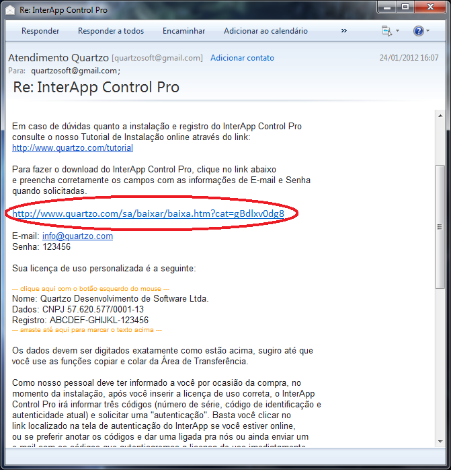Screen dimensions: 451x470
Task: Click 'Sua licença de uso personalizada' line
Action: 104,268
